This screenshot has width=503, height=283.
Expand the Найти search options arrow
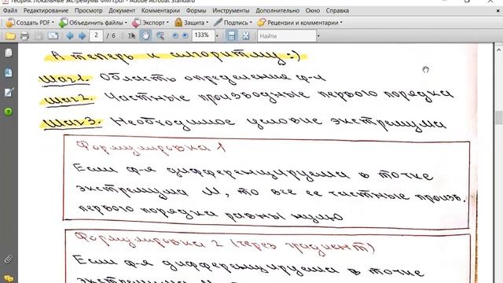[x=318, y=35]
